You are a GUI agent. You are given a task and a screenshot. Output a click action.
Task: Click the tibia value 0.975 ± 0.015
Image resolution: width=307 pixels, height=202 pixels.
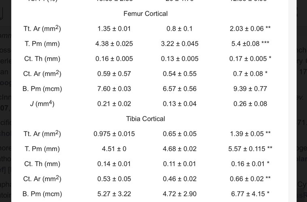[114, 134]
